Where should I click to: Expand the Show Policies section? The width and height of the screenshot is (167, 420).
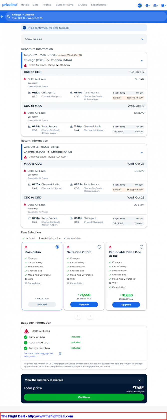(x=84, y=39)
